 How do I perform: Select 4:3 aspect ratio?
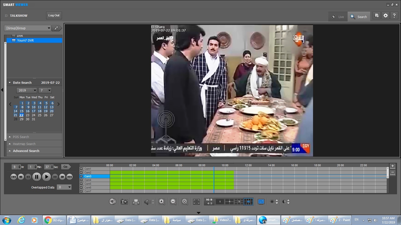(x=209, y=203)
